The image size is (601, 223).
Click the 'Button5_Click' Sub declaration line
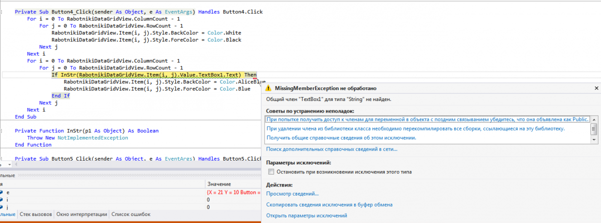(138, 158)
